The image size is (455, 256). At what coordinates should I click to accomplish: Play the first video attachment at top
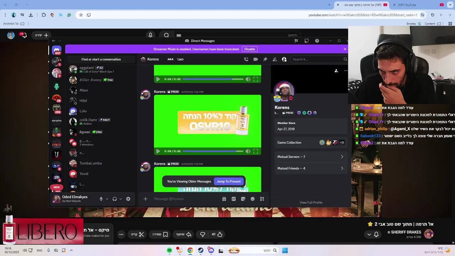[158, 79]
